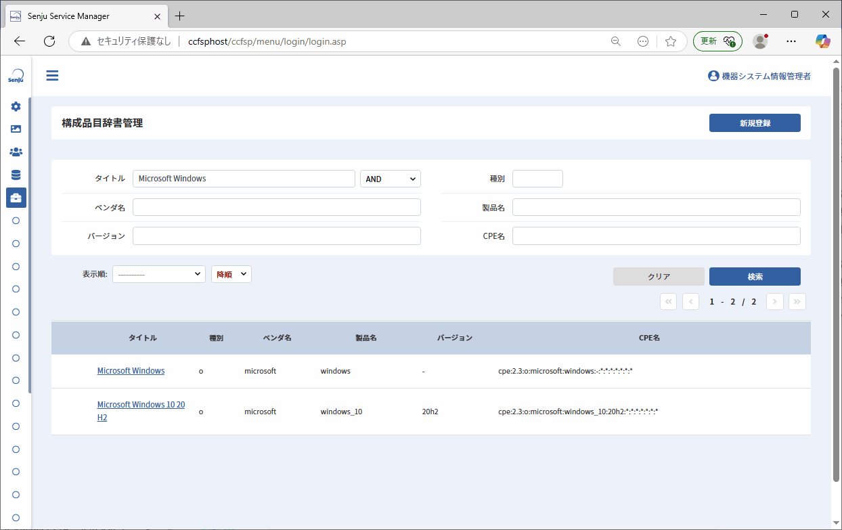Focus the 種別 input field
This screenshot has height=530, width=842.
(x=537, y=179)
